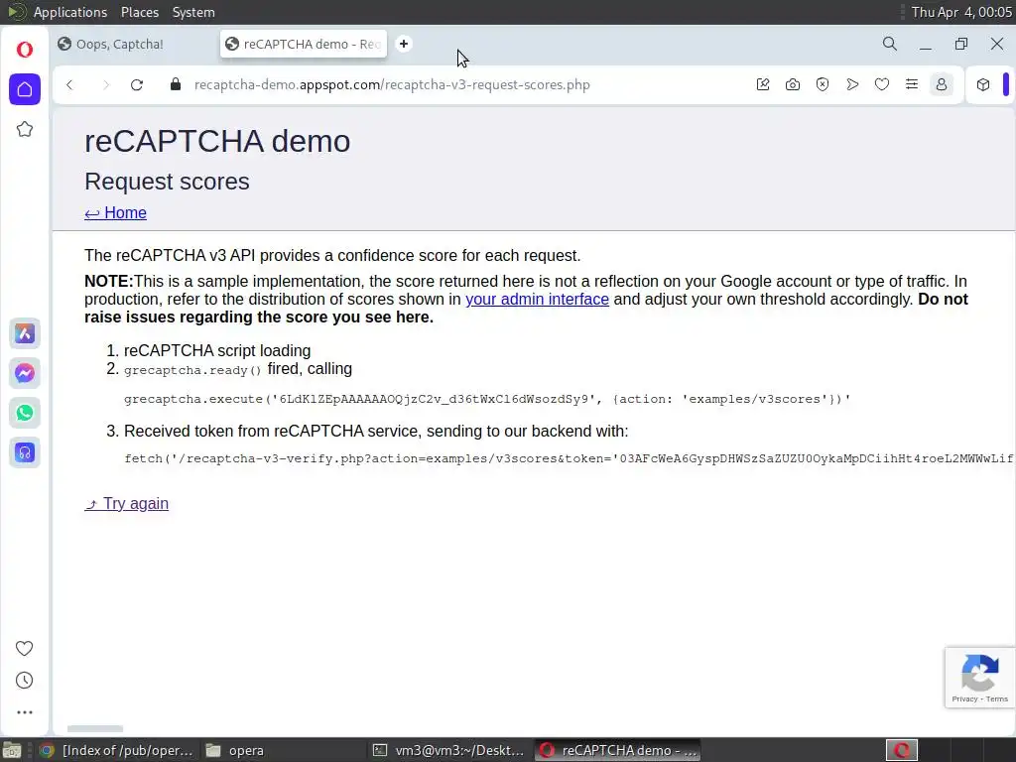Viewport: 1016px width, 762px height.
Task: Switch to 'vm3@vm3:~/Deskt...' terminal taskbar item
Action: [449, 750]
